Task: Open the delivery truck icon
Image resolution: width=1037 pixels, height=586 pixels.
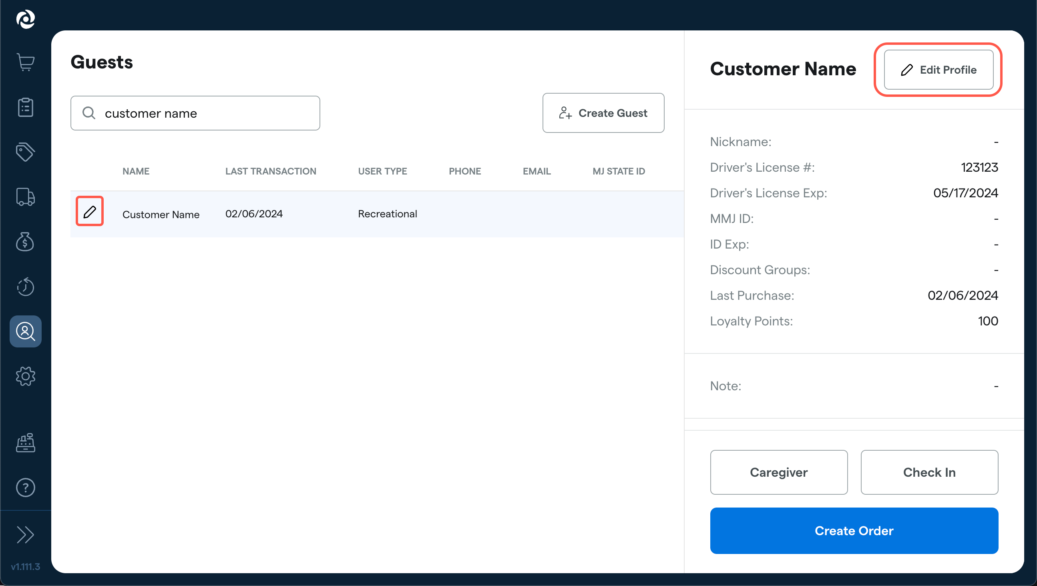Action: pyautogui.click(x=25, y=197)
